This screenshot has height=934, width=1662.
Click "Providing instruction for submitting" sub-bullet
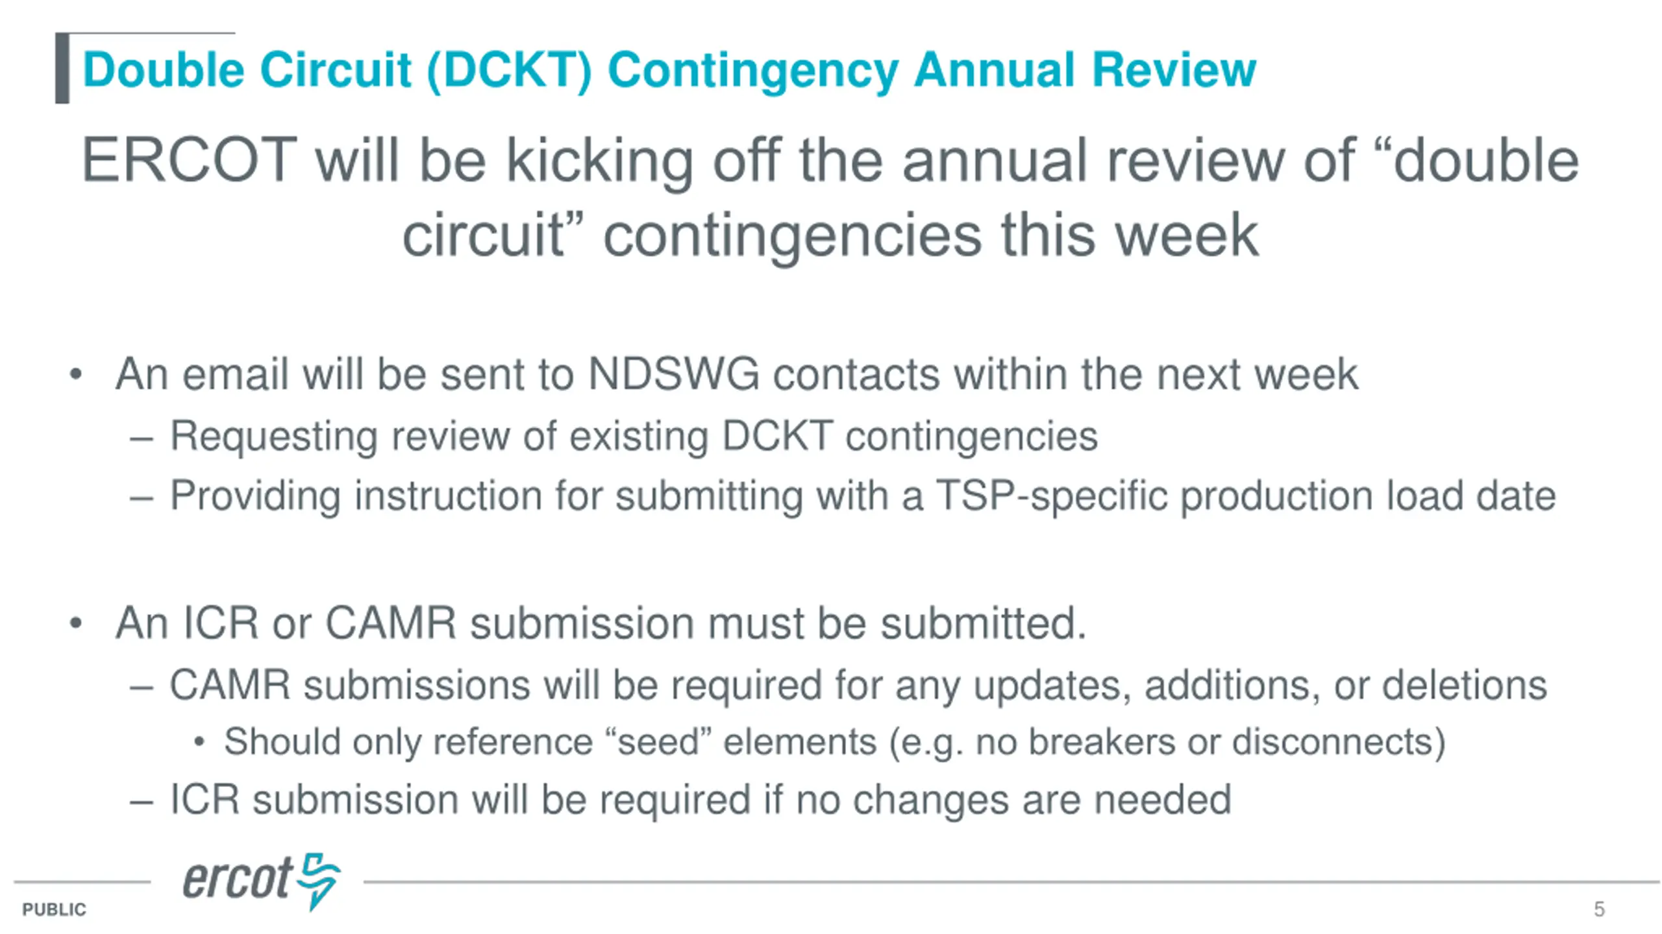coord(863,496)
